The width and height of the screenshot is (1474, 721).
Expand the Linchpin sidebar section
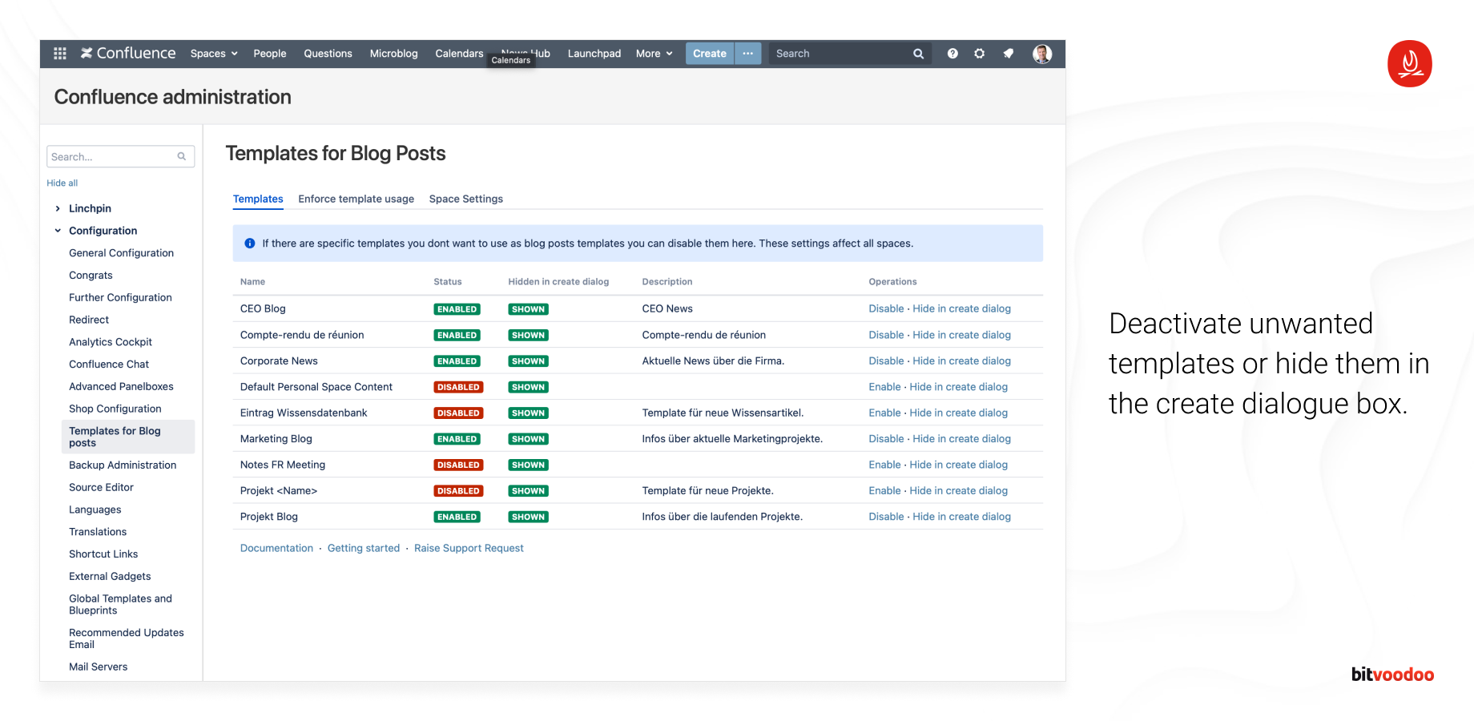(x=58, y=208)
